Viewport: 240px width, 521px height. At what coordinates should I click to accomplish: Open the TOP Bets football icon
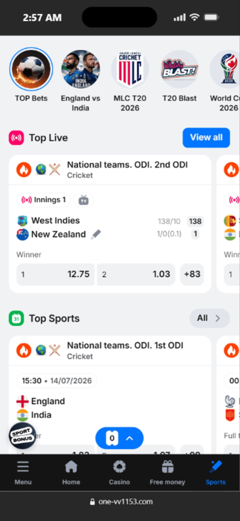point(31,69)
